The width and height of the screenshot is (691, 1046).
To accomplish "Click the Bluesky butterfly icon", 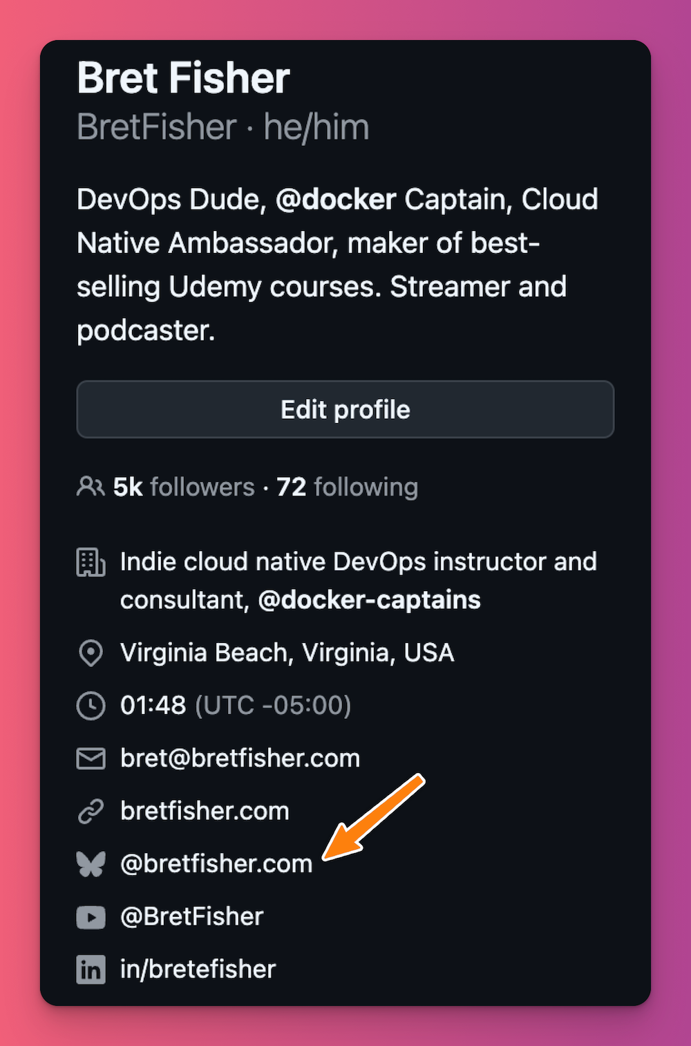I will pos(91,863).
